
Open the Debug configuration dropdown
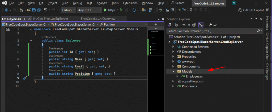(69, 10)
